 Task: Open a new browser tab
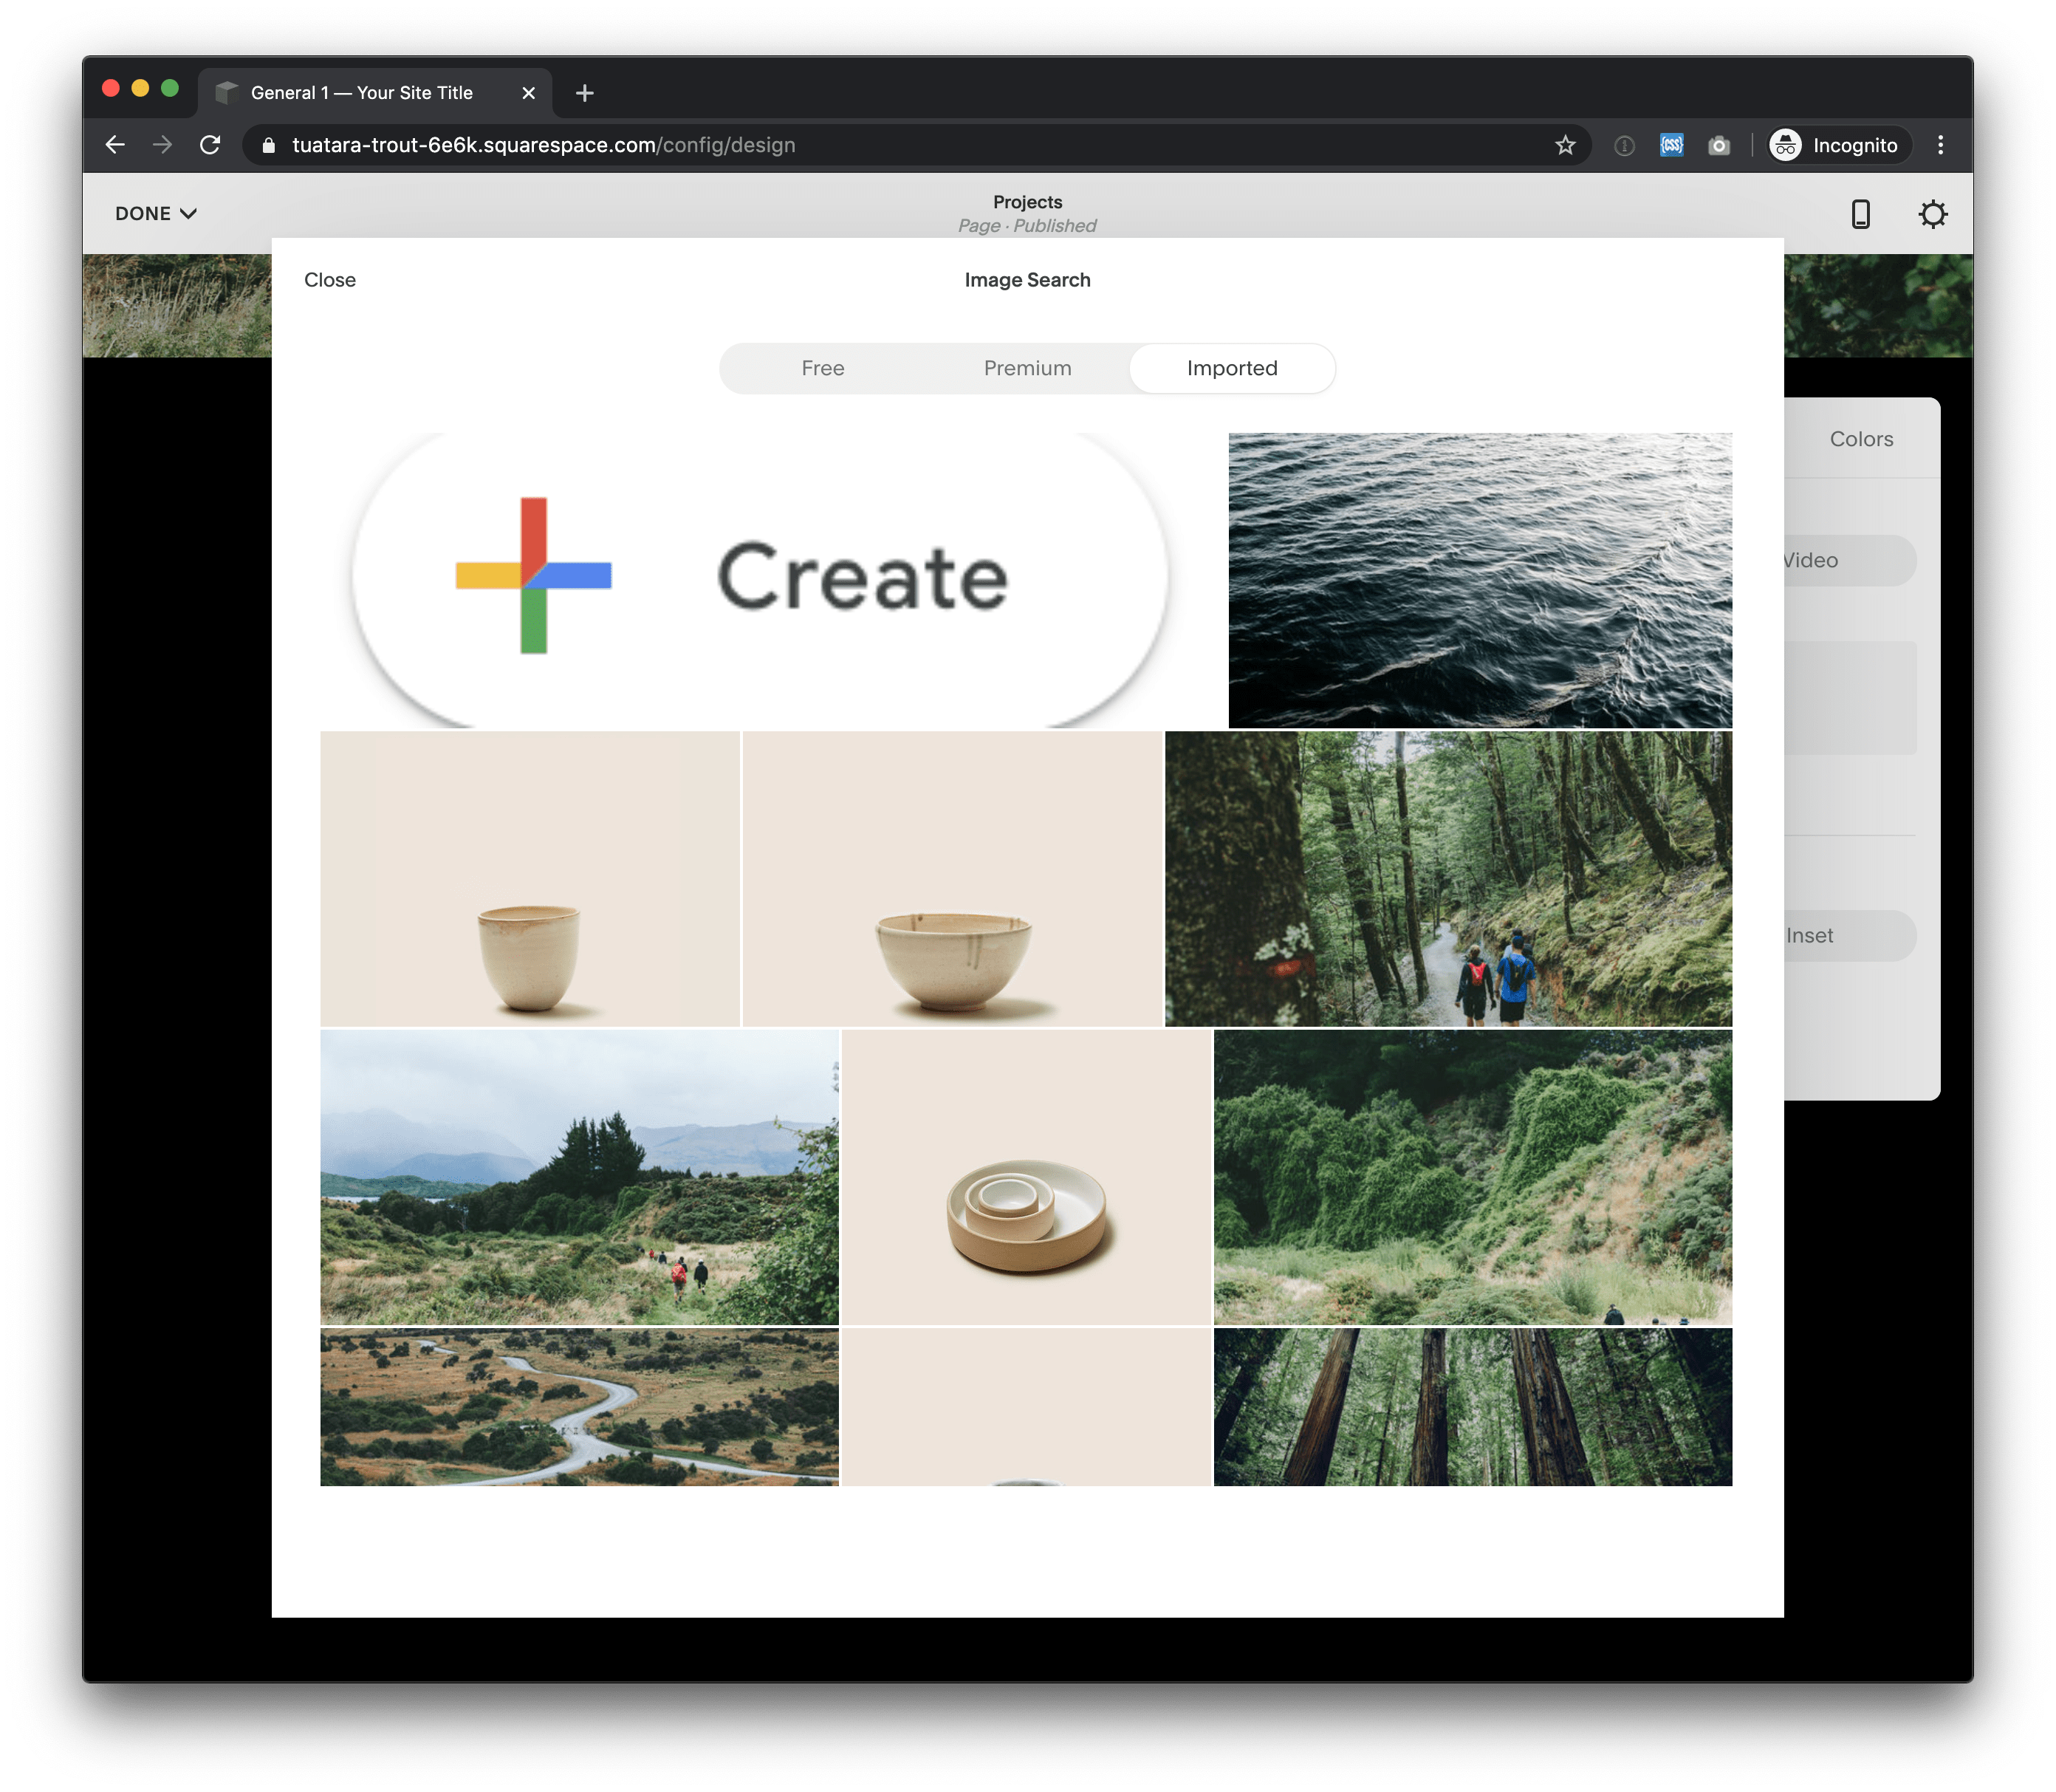point(585,93)
